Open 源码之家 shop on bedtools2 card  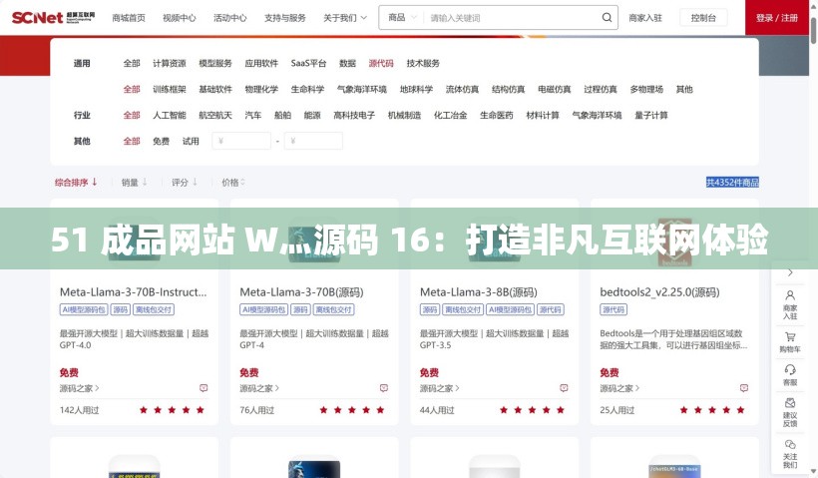(619, 388)
